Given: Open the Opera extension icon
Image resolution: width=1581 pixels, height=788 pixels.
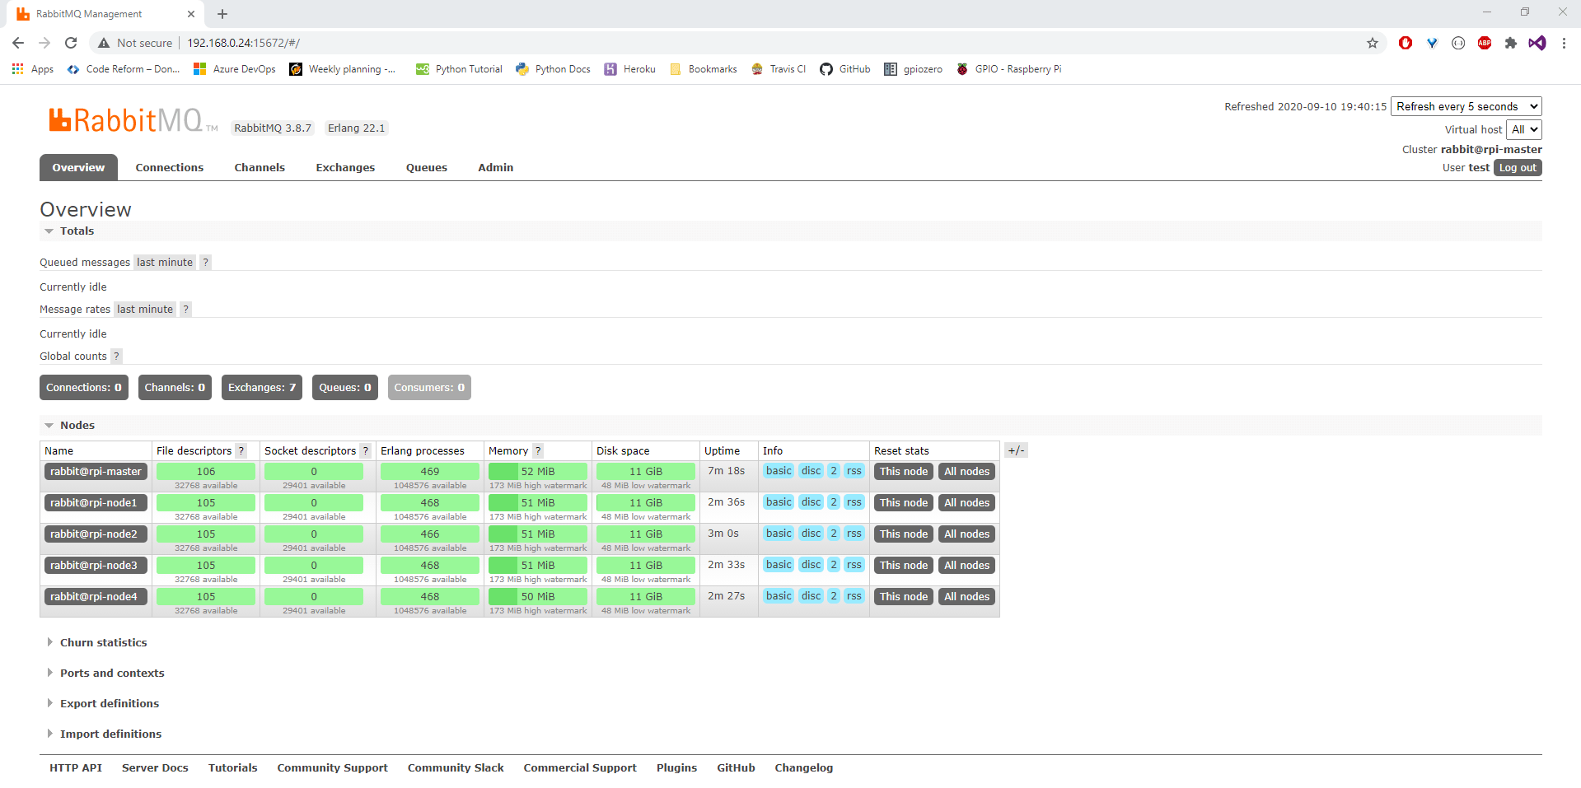Looking at the screenshot, I should click(x=1406, y=43).
